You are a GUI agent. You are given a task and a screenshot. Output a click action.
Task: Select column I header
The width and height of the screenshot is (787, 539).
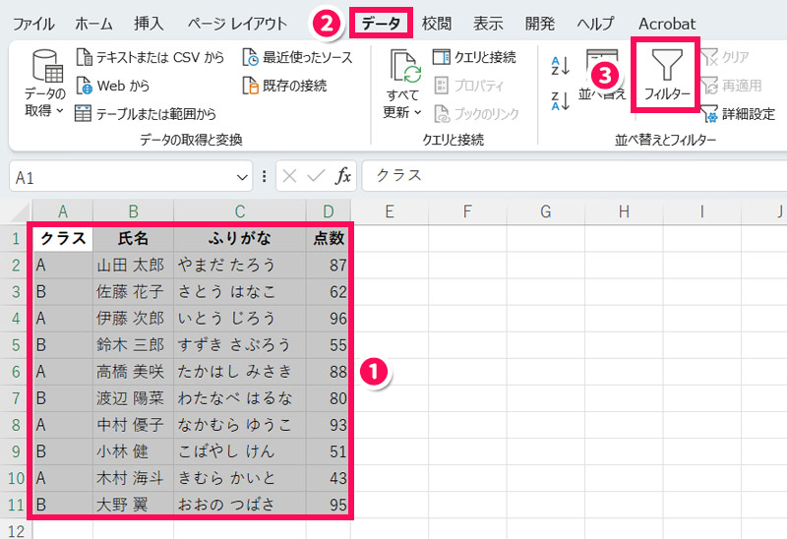[701, 211]
